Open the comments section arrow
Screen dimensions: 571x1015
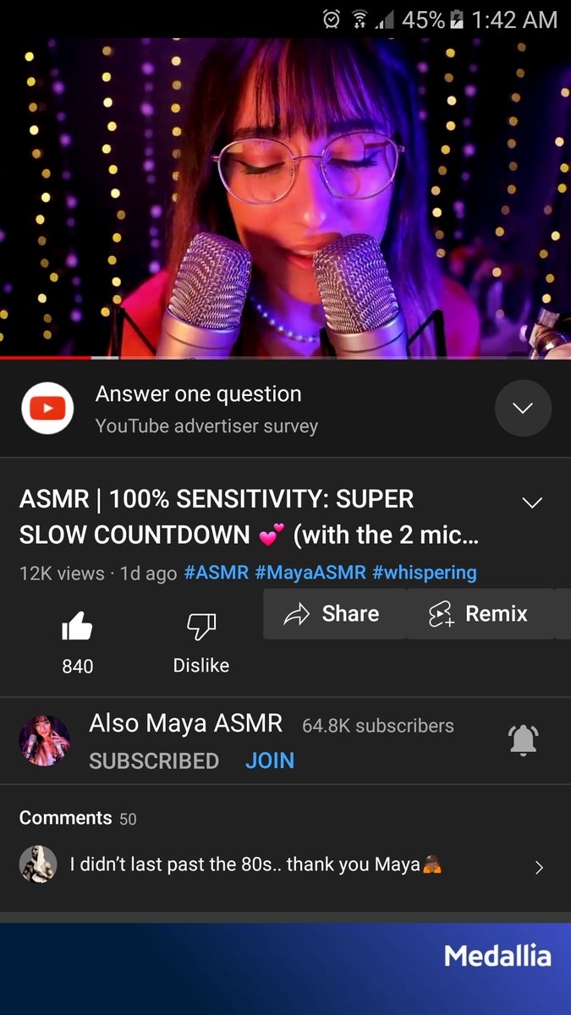(539, 867)
